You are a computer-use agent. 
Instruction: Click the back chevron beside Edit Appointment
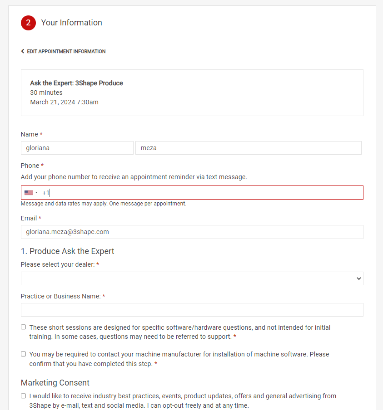click(23, 51)
